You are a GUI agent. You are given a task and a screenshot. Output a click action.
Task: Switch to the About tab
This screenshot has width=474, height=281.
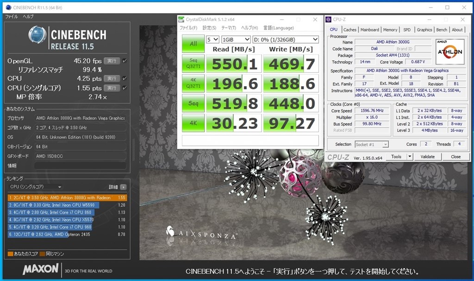[457, 30]
